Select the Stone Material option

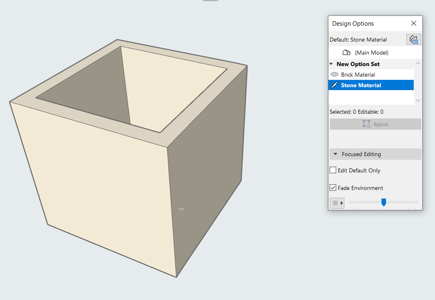point(371,85)
